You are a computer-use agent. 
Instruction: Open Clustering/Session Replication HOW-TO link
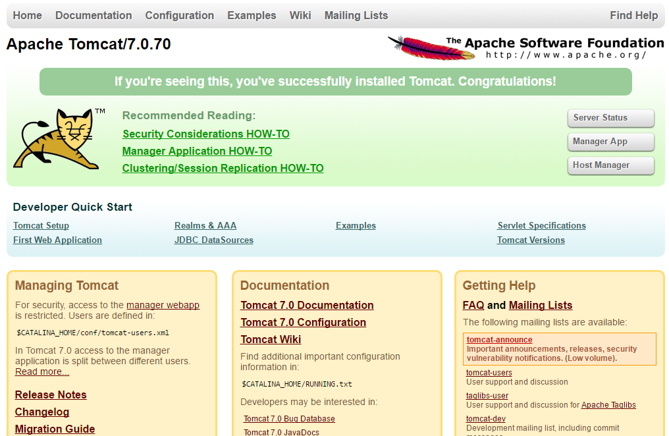tap(223, 168)
